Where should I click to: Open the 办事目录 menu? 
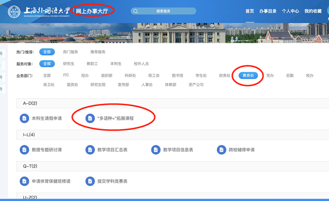(x=268, y=11)
